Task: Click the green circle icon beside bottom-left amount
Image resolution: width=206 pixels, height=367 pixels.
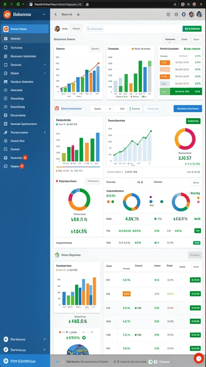Action: click(84, 338)
